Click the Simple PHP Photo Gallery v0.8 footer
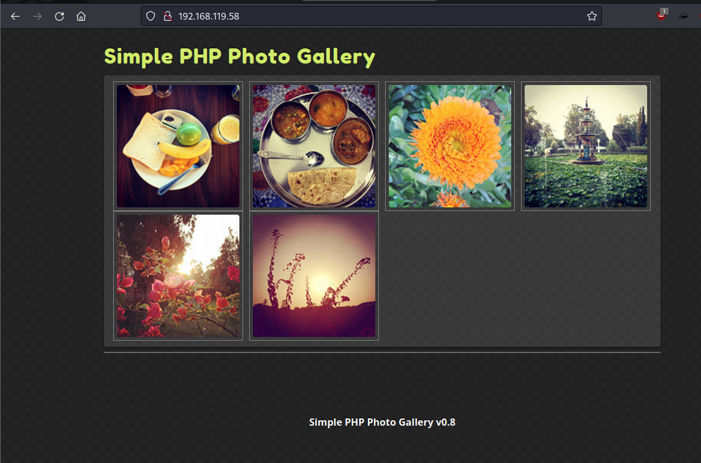The width and height of the screenshot is (701, 463). 382,422
